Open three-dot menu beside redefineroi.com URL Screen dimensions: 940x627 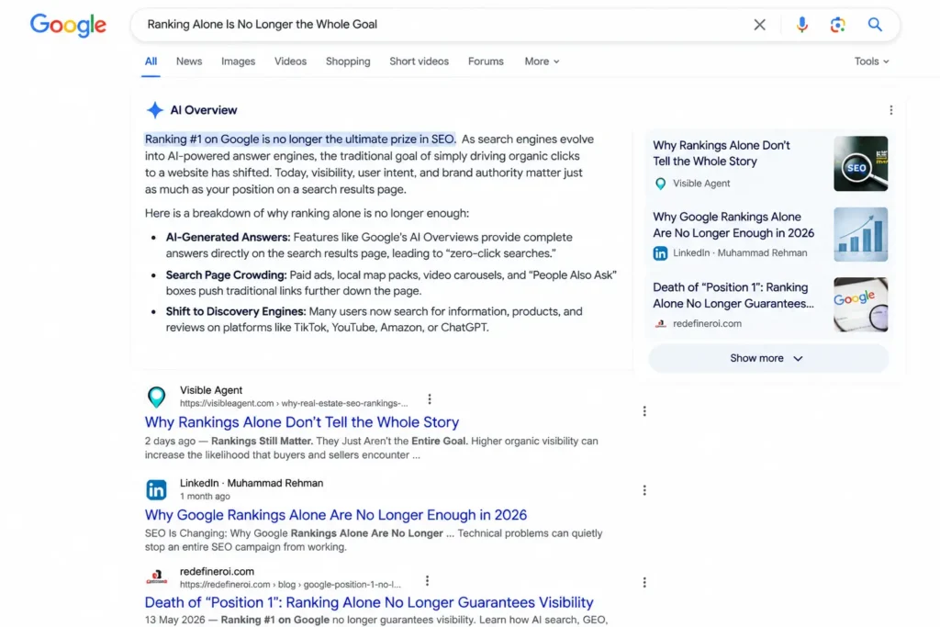[427, 581]
